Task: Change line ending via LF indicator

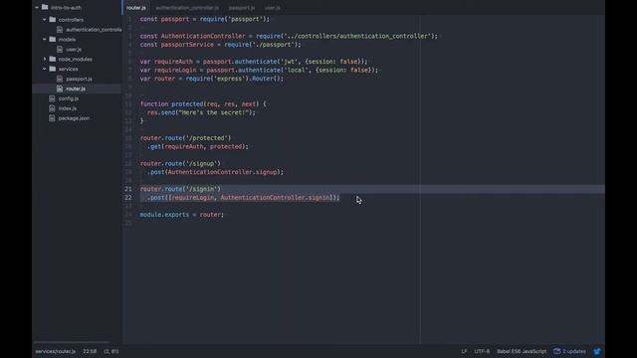Action: click(x=464, y=351)
